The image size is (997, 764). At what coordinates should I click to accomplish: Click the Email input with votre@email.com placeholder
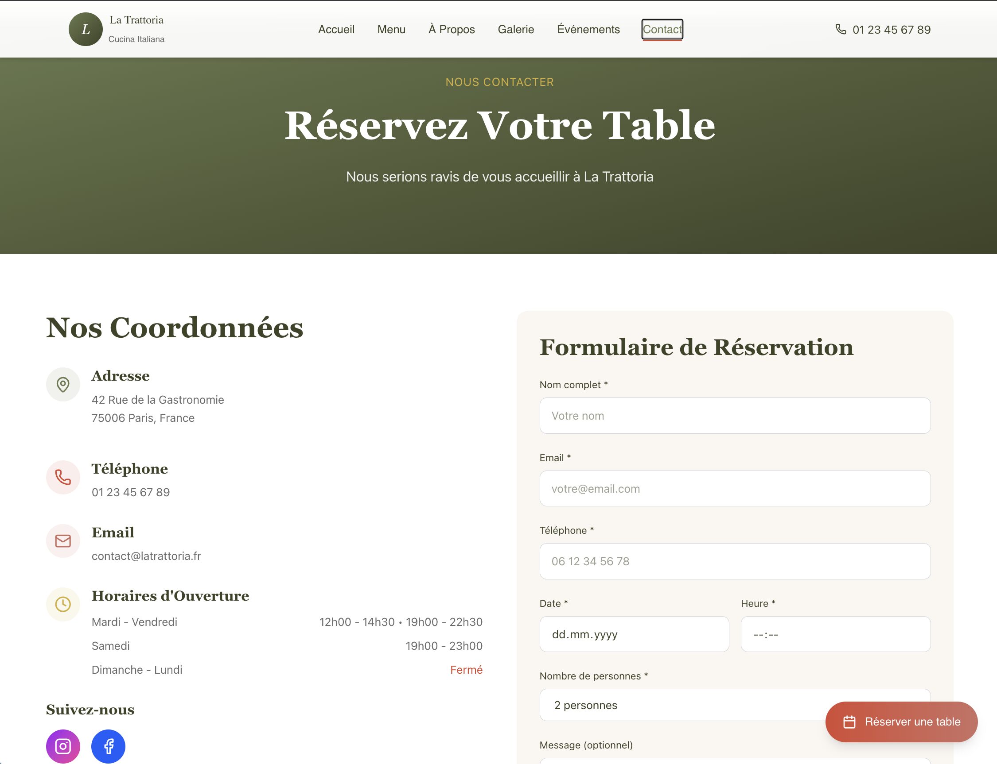click(734, 488)
